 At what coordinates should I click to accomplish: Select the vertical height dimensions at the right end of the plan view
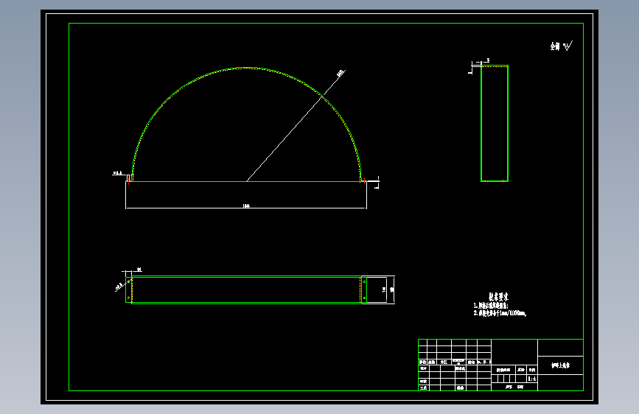[388, 290]
